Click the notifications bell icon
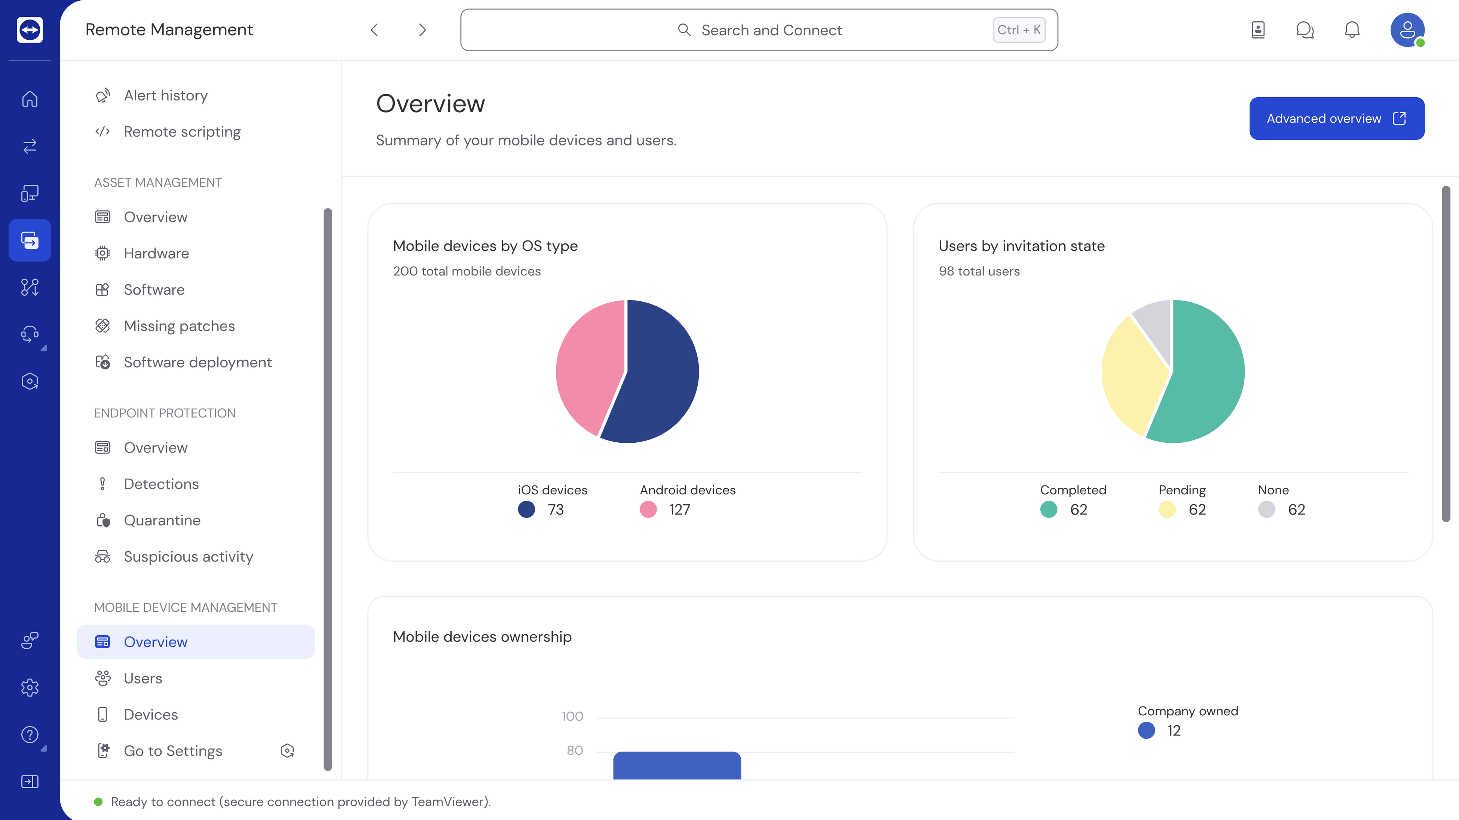 [1351, 30]
